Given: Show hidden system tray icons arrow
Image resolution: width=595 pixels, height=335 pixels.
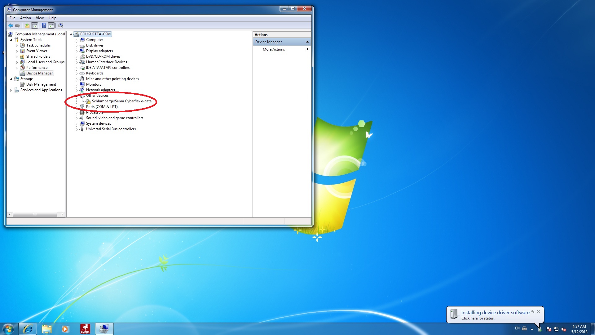Looking at the screenshot, I should point(532,329).
